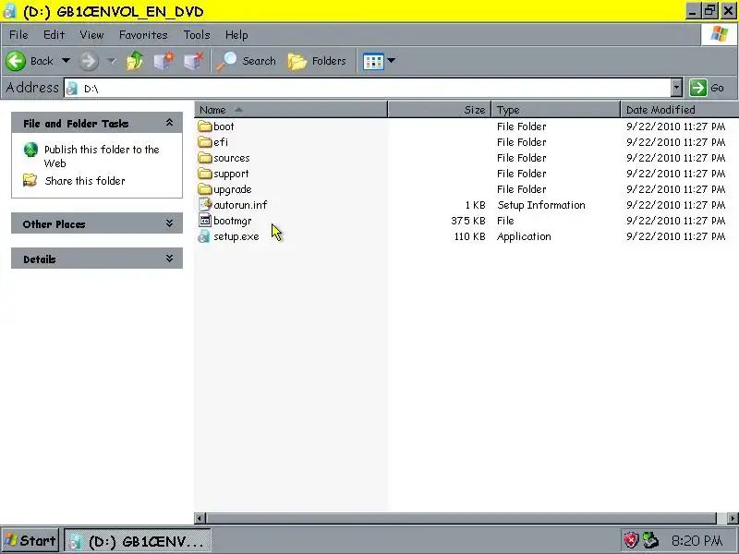Click Publish this folder to the Web
The width and height of the screenshot is (739, 554).
[x=102, y=156]
